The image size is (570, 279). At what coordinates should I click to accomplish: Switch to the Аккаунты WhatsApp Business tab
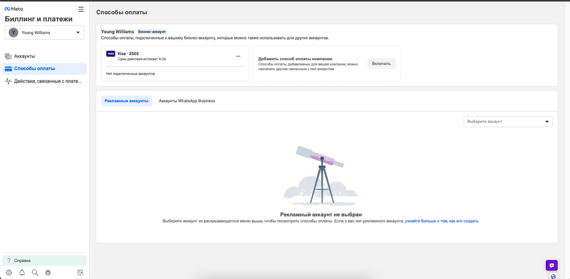click(x=187, y=101)
